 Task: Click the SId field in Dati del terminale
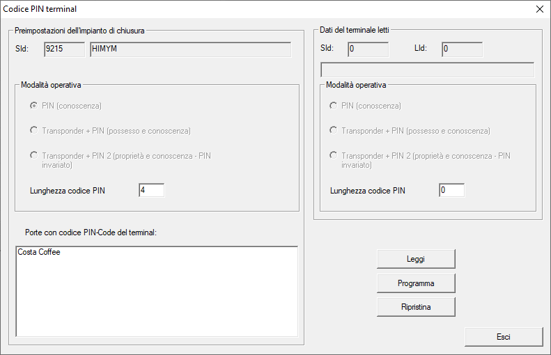(368, 49)
